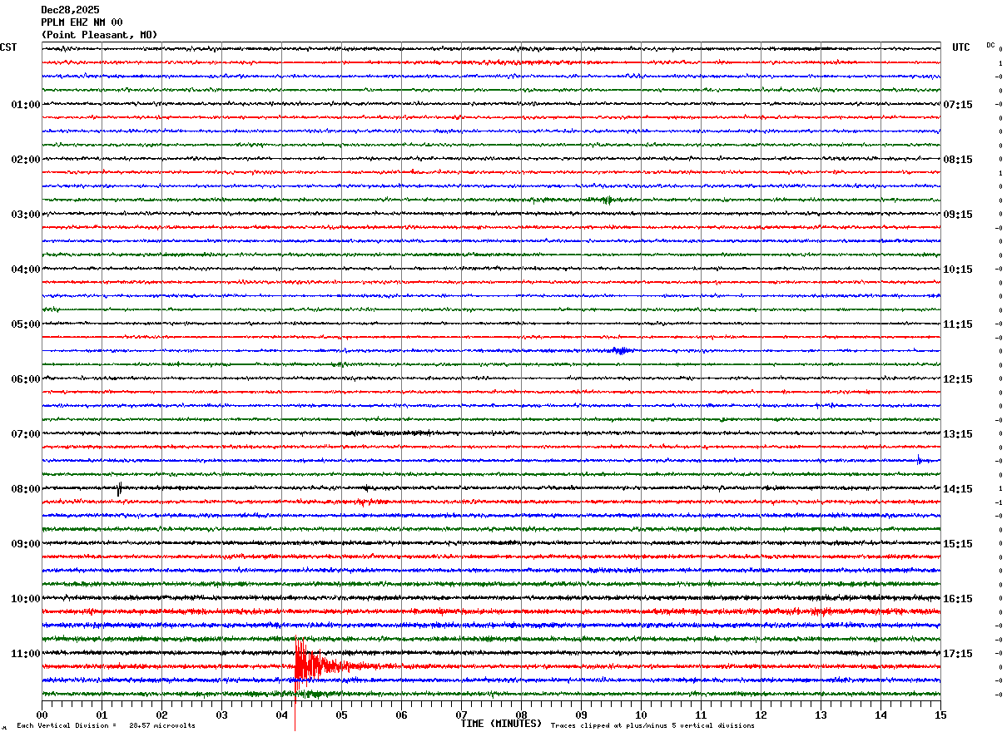Click the Traces clipped footnote text
Viewport: 1007px width, 737px height.
pos(652,726)
